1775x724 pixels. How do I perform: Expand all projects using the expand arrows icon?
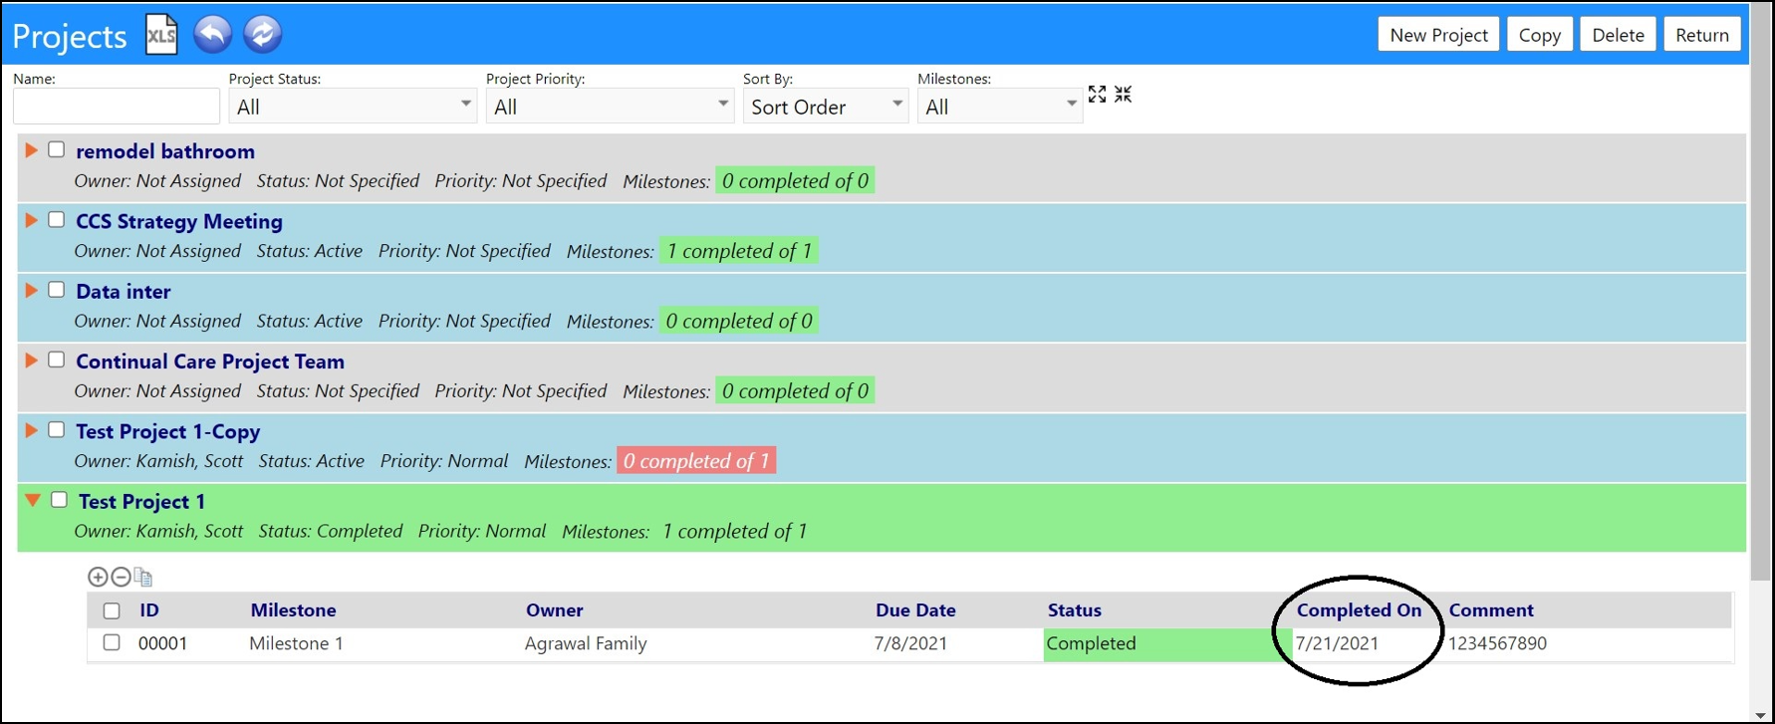pos(1097,94)
